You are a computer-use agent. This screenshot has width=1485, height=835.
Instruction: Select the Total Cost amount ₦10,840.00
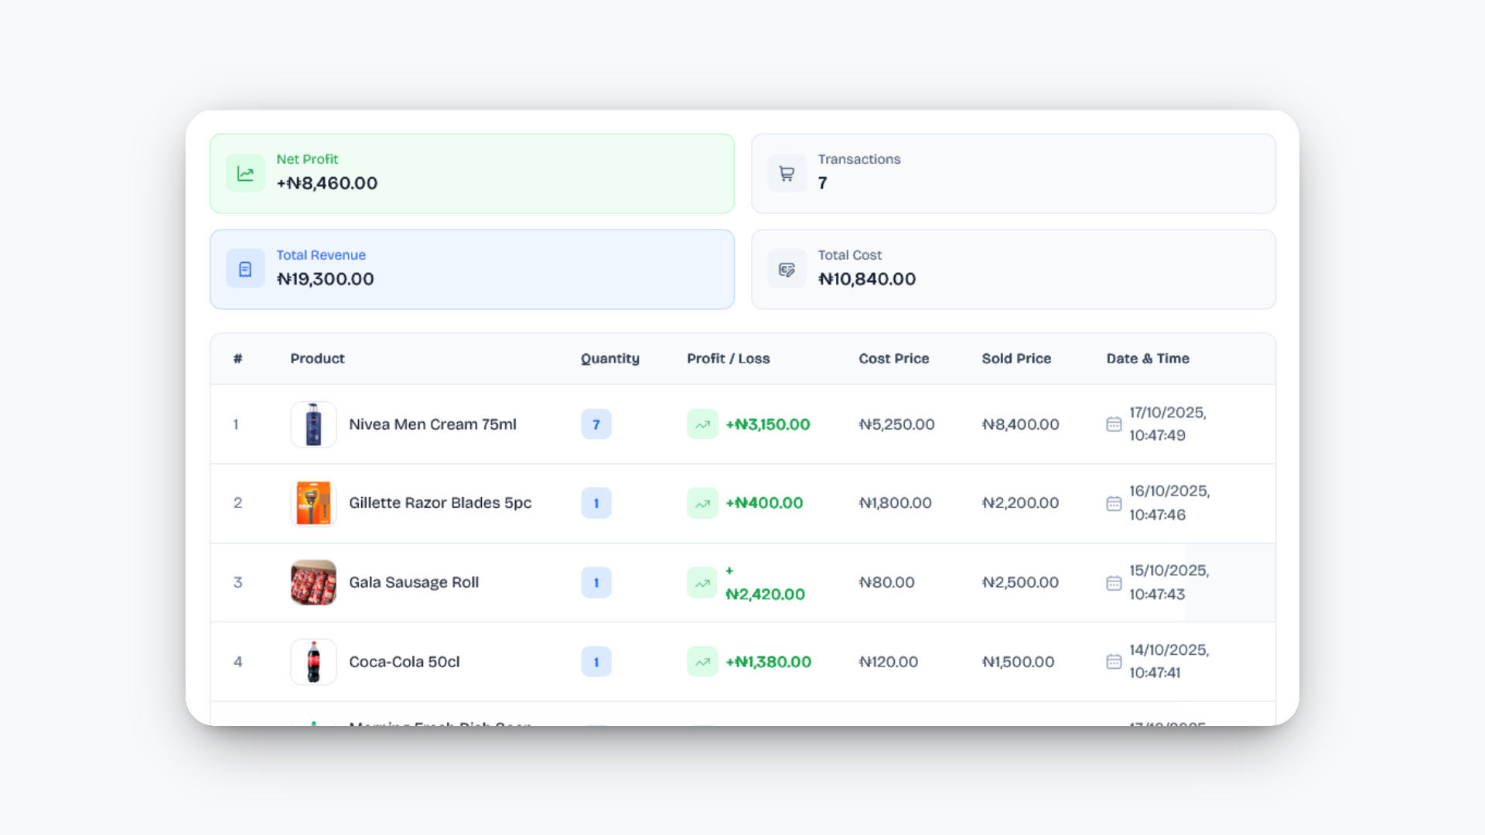pos(867,279)
